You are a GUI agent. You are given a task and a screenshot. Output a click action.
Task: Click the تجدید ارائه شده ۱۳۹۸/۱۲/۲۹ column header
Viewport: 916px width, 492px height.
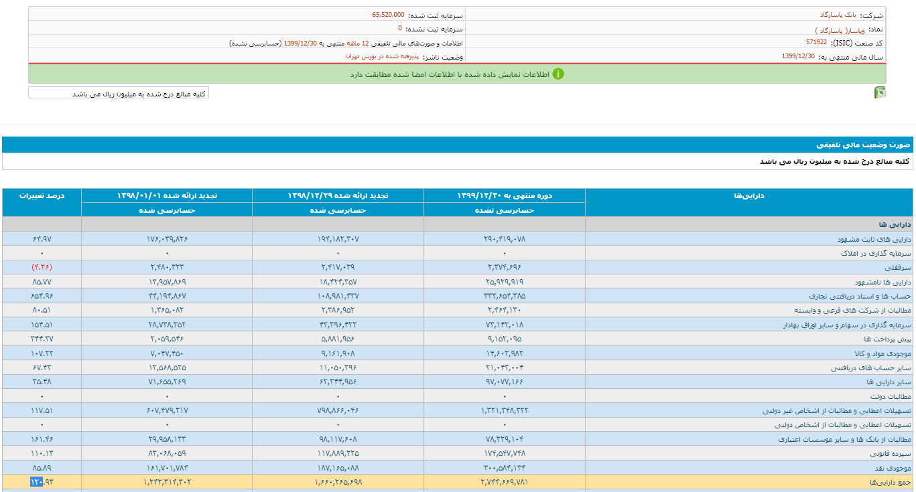[338, 195]
